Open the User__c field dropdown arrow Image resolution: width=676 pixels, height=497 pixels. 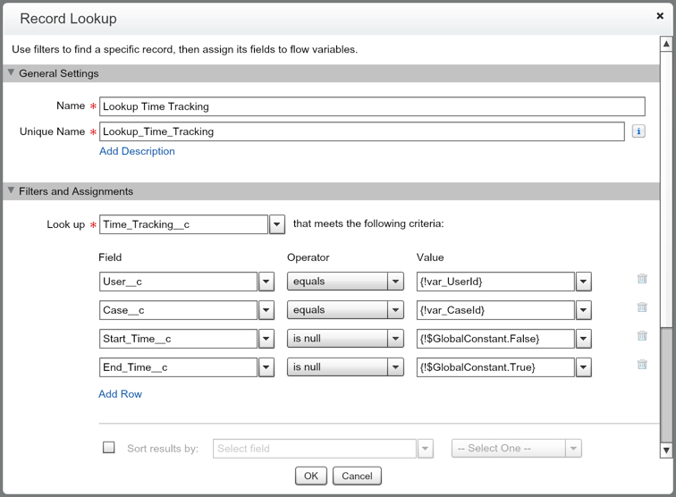(266, 282)
